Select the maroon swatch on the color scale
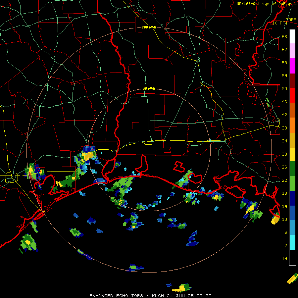This screenshot has height=298, width=298. pos(292,81)
